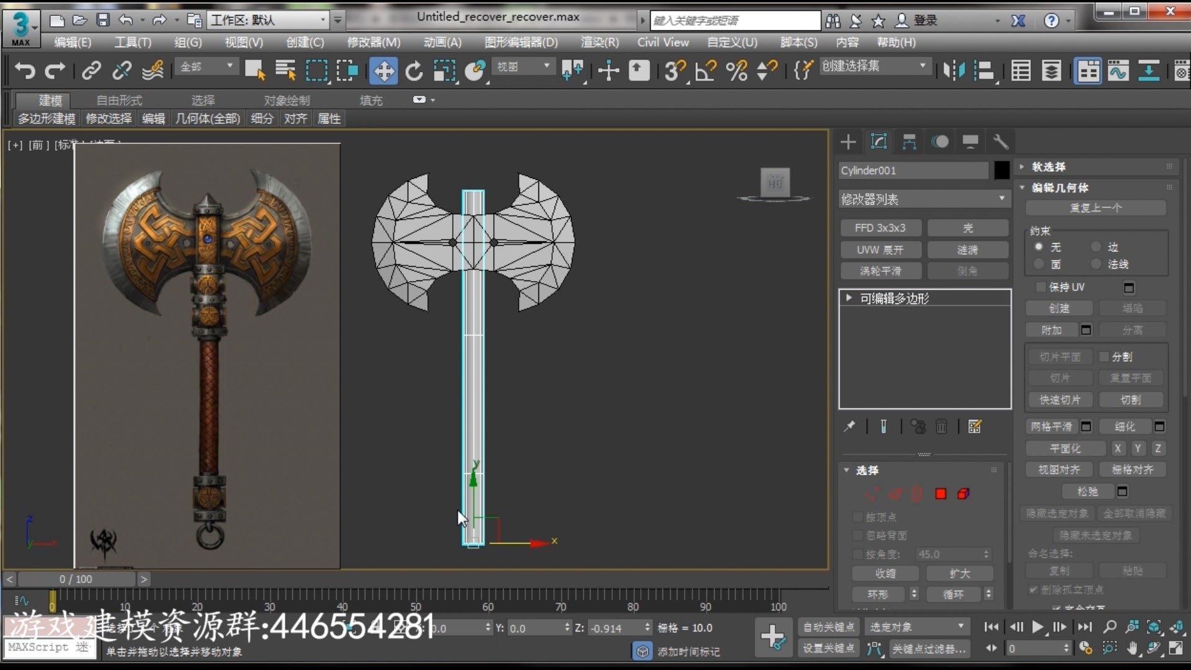Click Pin Stack icon below modifier list
Screen dimensions: 1191x670
click(x=850, y=426)
